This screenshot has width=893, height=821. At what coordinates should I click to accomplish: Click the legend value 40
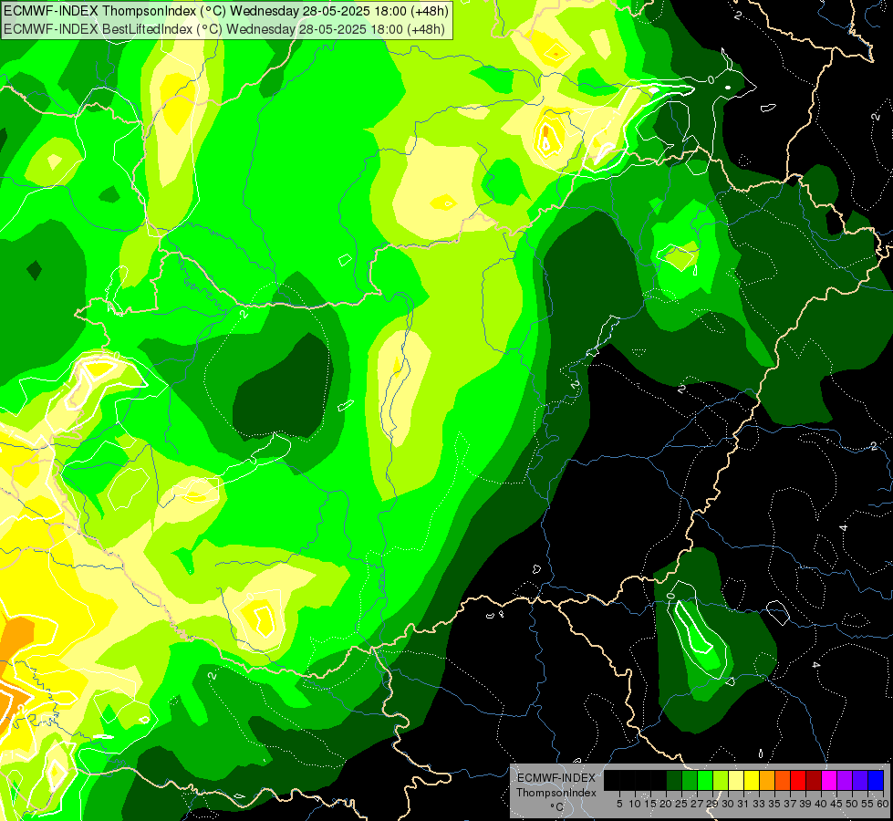coord(821,804)
